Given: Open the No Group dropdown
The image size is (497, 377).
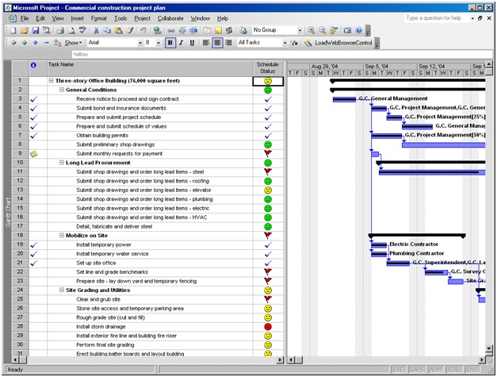Looking at the screenshot, I should (300, 30).
